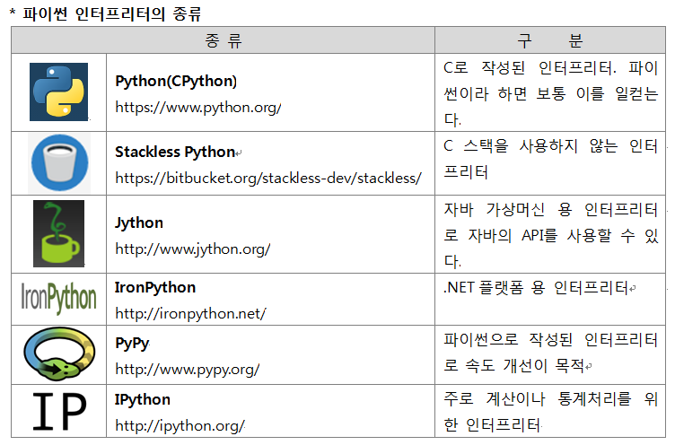Image resolution: width=675 pixels, height=445 pixels.
Task: Click the 종 류 column header
Action: (223, 40)
